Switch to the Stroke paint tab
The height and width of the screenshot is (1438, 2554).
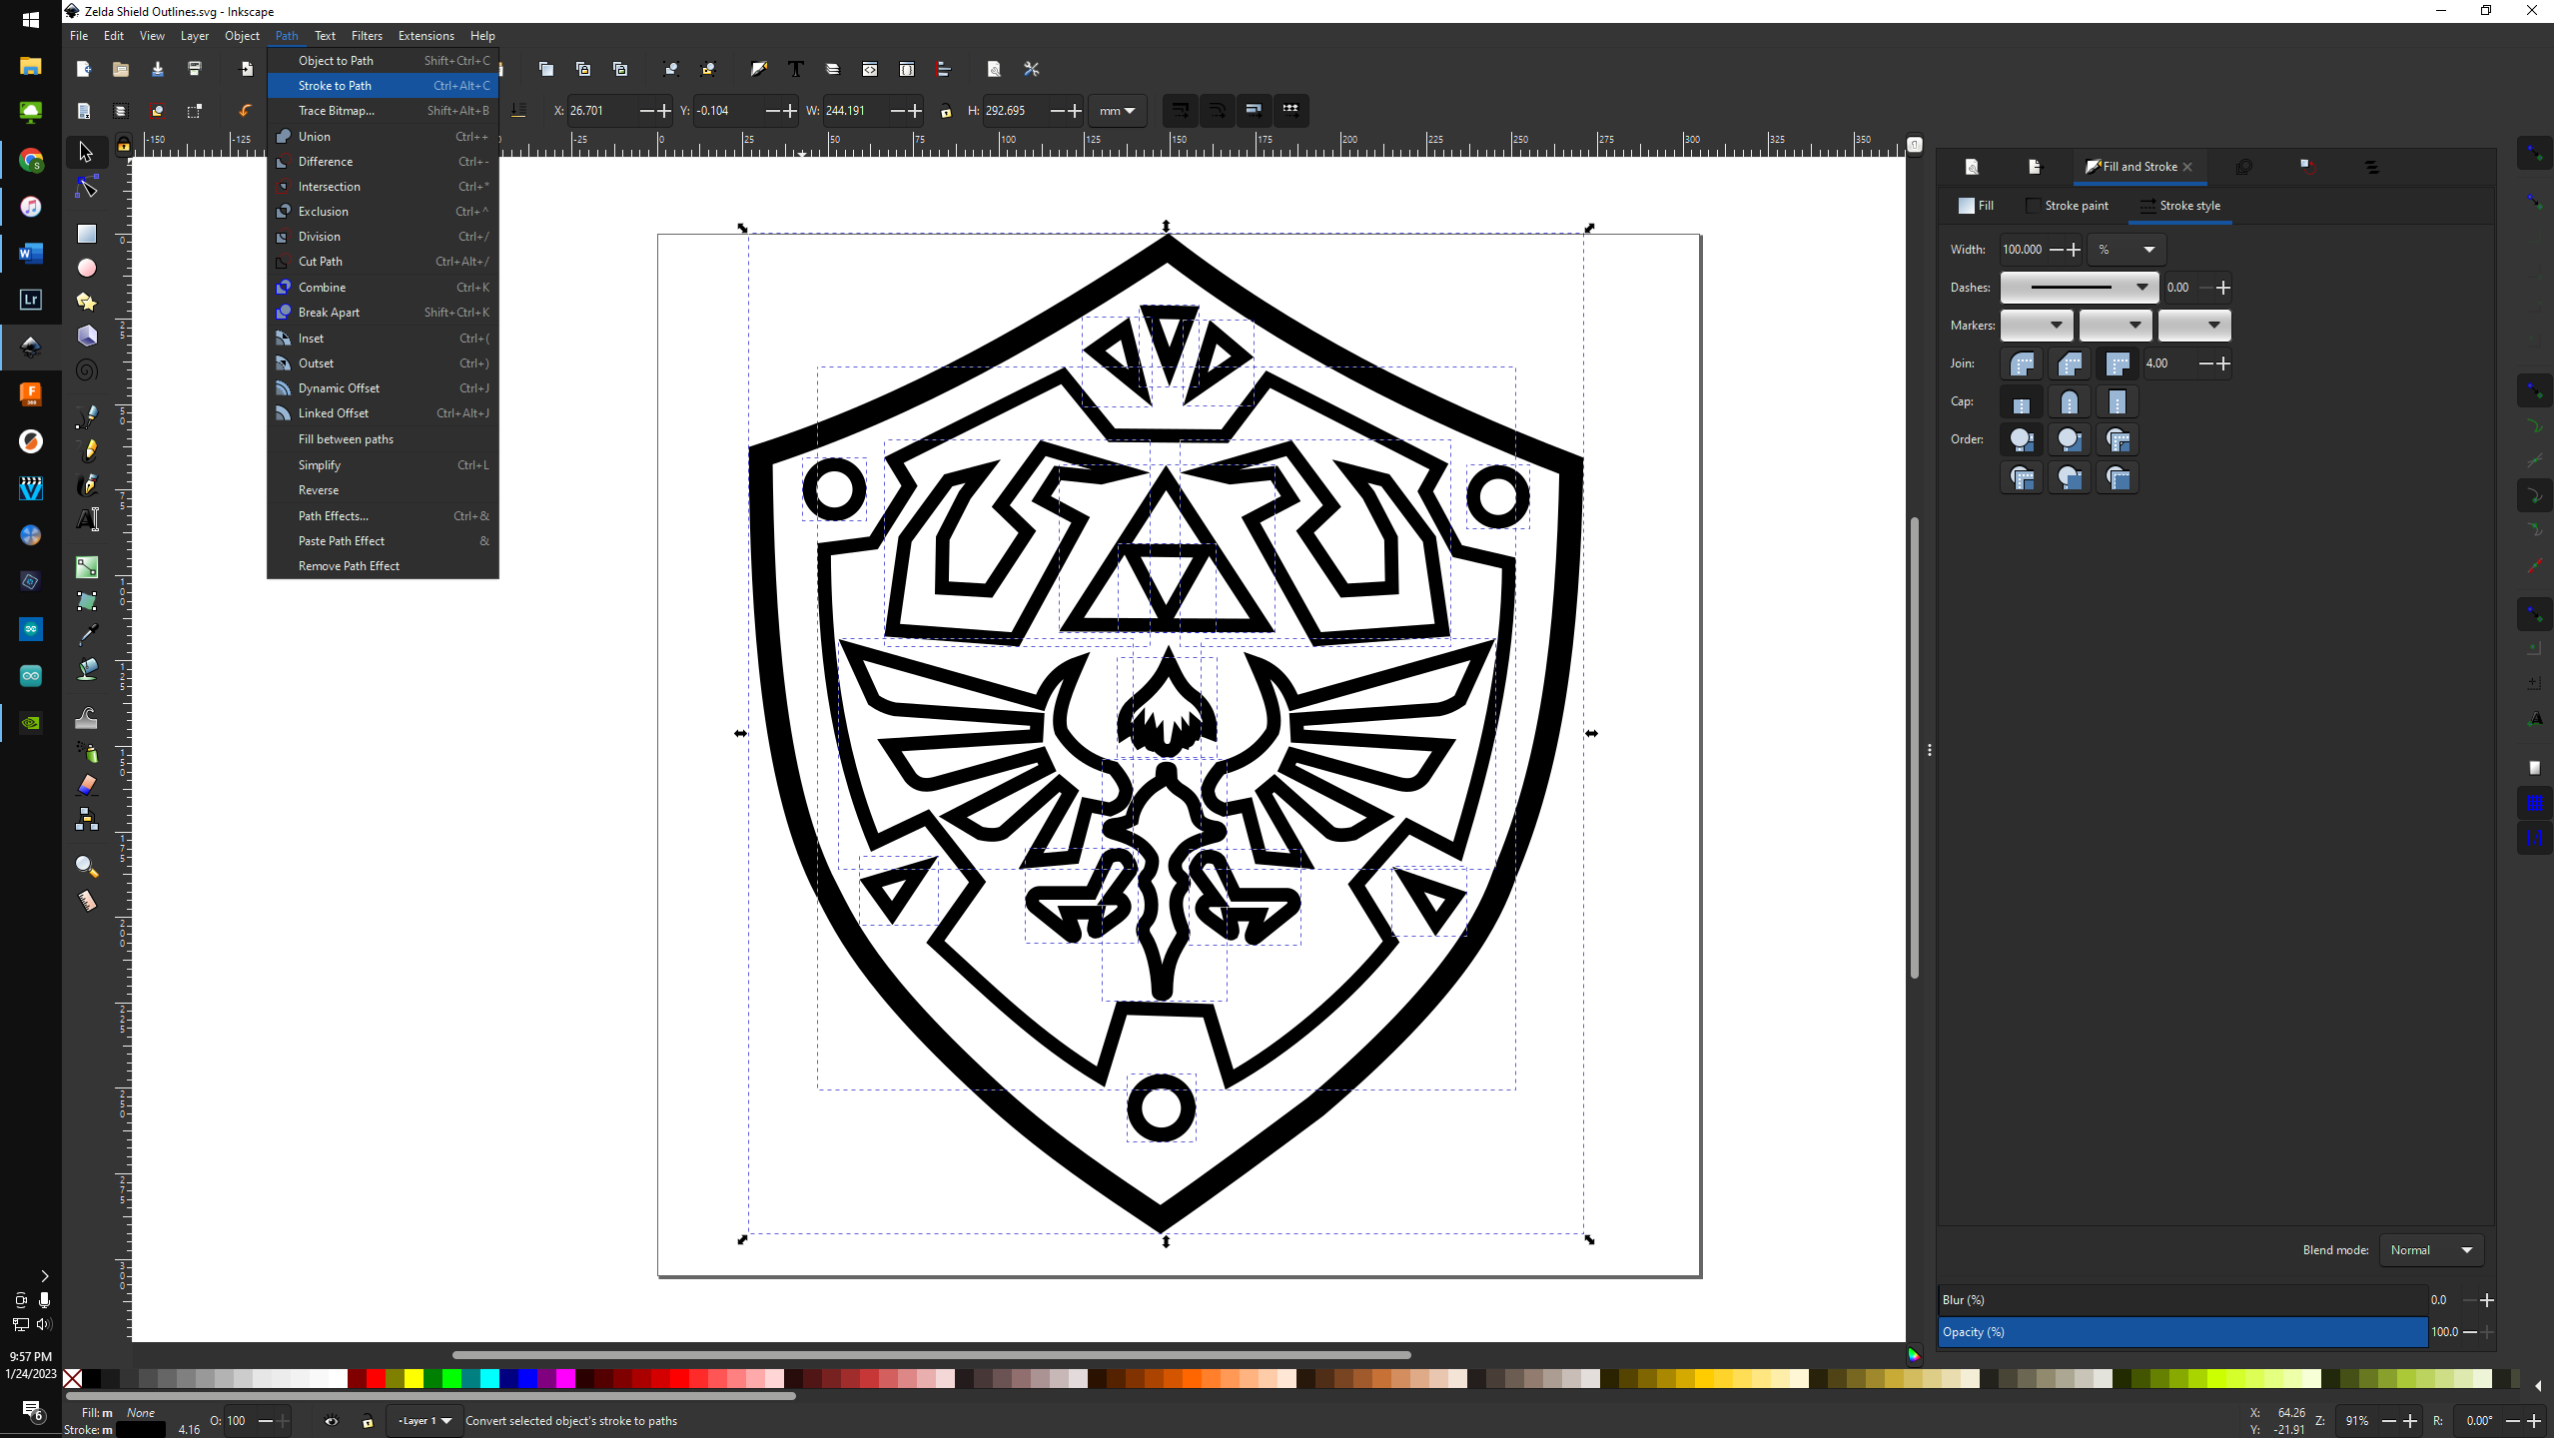coord(2068,206)
